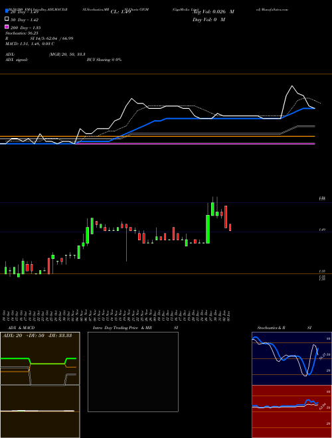Click the 'Day Vol: 0 M' value

208,20
